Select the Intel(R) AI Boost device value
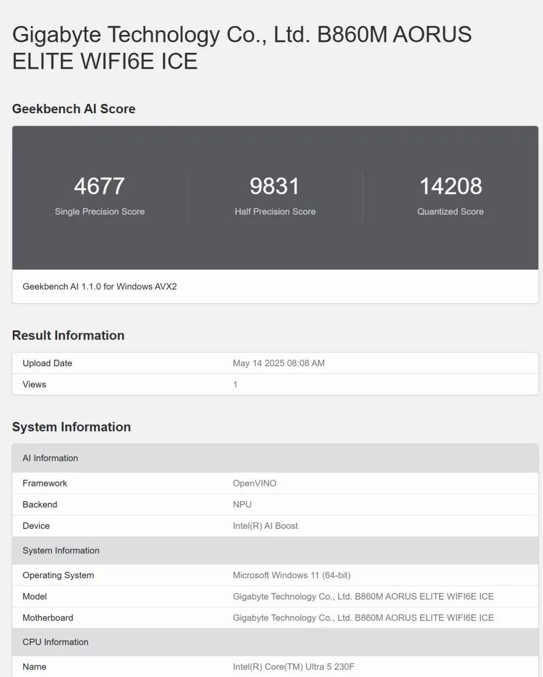Screen dimensions: 543x677 coord(265,526)
